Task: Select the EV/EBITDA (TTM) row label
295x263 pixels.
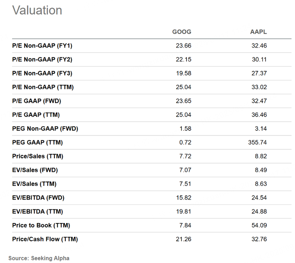Action: (38, 211)
